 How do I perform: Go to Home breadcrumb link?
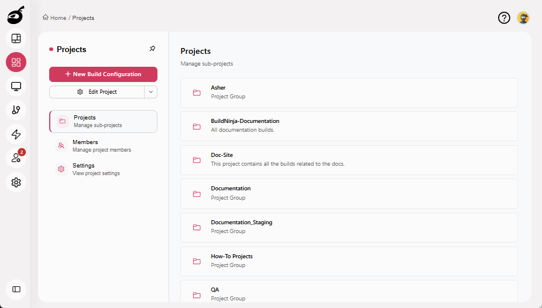58,18
